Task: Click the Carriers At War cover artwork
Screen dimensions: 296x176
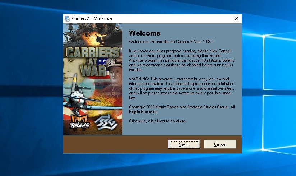Action: (93, 79)
